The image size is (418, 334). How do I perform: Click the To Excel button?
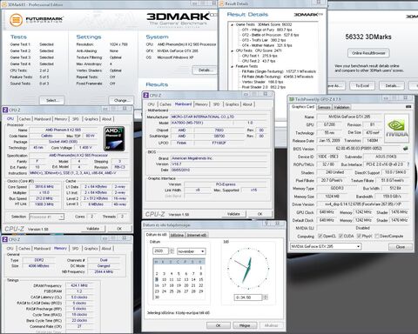(362, 86)
